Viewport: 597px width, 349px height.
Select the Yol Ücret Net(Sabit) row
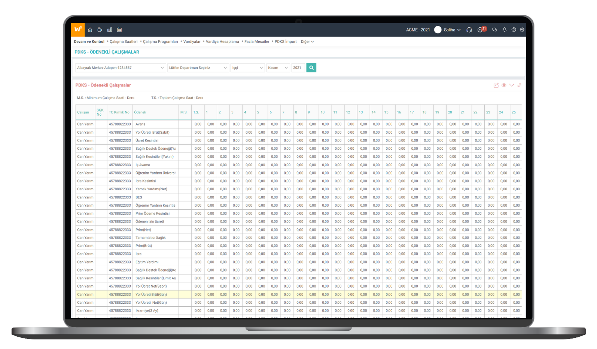click(298, 286)
